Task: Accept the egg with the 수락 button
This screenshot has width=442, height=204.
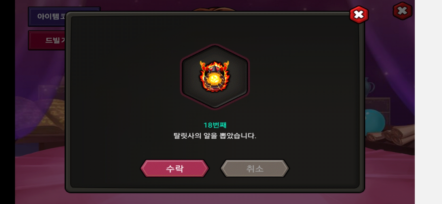Action: (x=175, y=169)
